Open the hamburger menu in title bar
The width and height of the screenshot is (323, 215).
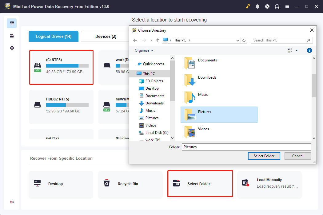click(x=287, y=6)
